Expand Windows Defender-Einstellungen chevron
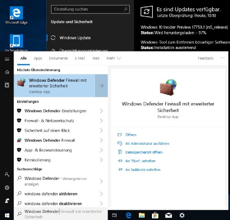The width and height of the screenshot is (230, 220). (x=101, y=111)
